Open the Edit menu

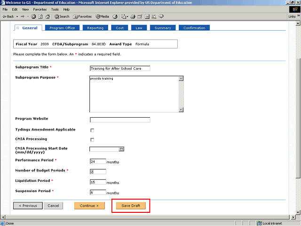click(x=15, y=9)
